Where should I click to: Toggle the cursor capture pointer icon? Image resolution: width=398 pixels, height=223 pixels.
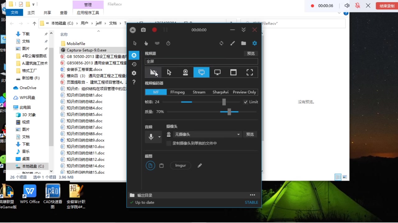[x=135, y=43]
